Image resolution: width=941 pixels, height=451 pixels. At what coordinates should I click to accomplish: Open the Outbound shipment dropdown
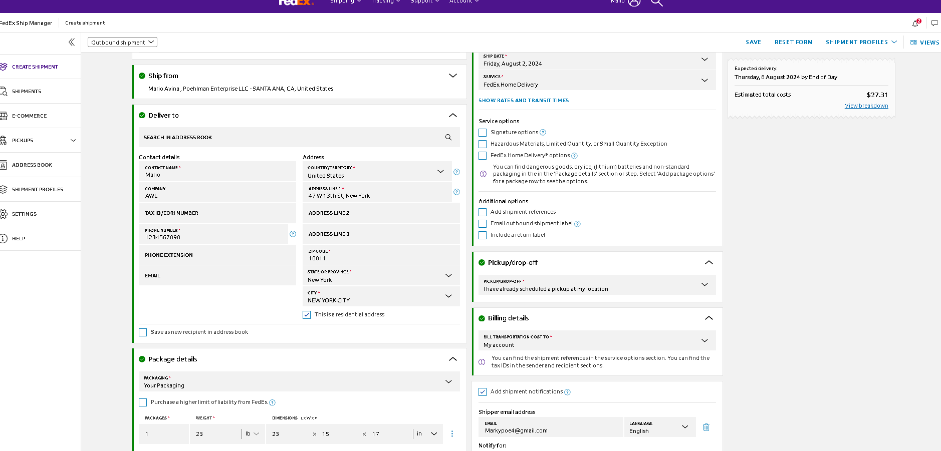[x=122, y=42]
